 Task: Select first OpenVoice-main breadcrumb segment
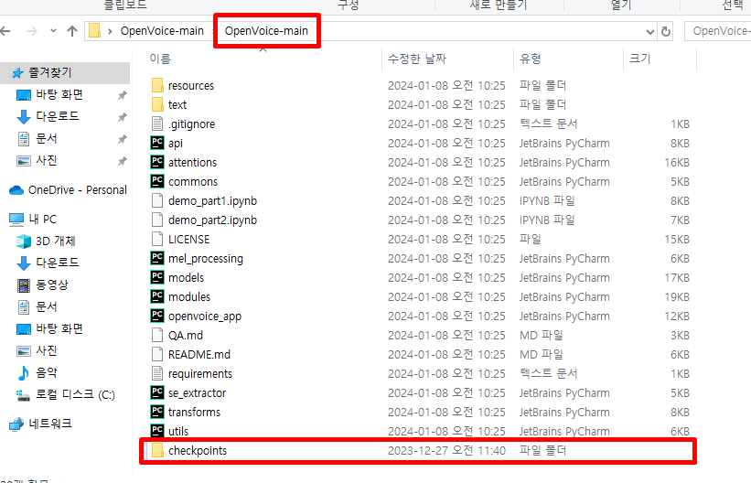click(x=162, y=31)
